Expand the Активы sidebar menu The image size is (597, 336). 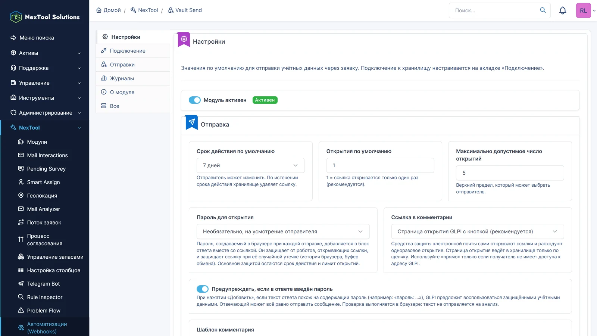45,53
